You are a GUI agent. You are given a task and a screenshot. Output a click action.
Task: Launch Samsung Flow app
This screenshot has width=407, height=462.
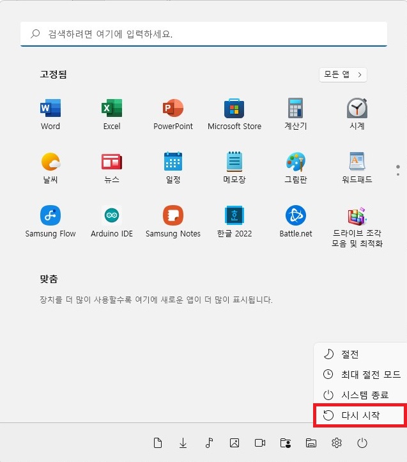coord(50,221)
